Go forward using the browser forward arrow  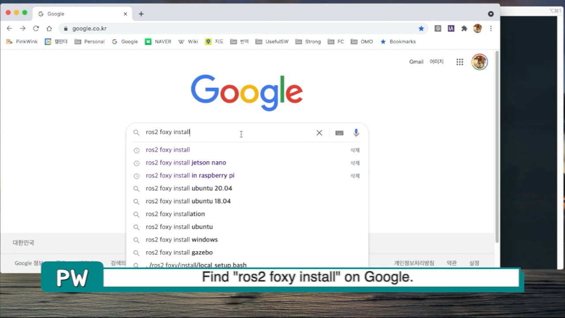23,28
